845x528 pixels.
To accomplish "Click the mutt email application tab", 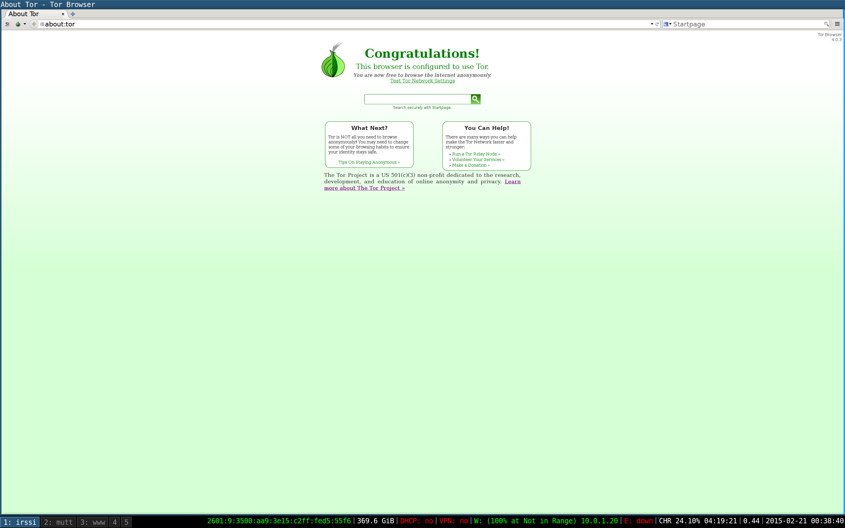I will pyautogui.click(x=58, y=521).
